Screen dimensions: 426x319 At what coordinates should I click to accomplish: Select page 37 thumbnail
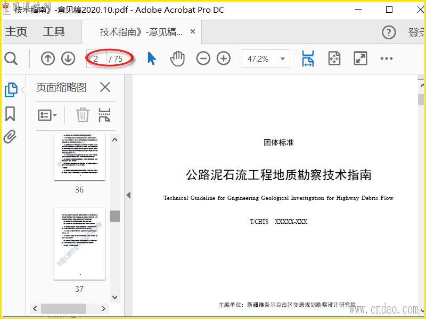click(x=79, y=244)
